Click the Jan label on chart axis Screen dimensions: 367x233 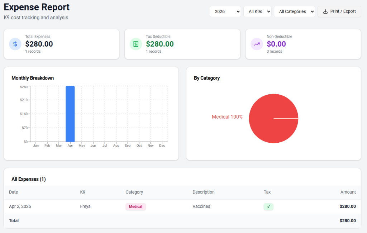(x=36, y=146)
